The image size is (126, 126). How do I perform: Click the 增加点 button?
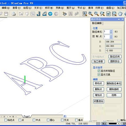pyautogui.click(x=99, y=95)
